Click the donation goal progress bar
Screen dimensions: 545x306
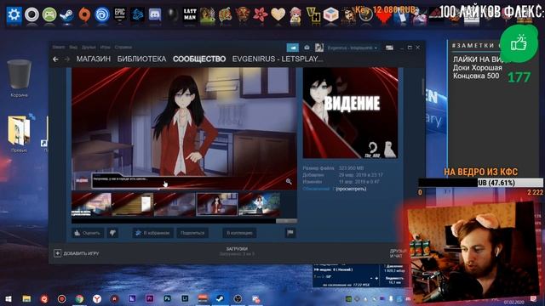pyautogui.click(x=480, y=183)
